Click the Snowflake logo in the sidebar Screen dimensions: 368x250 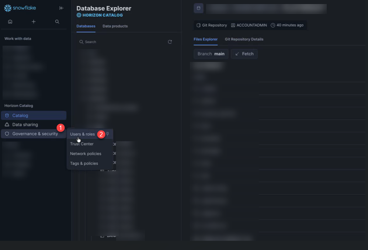coord(20,8)
